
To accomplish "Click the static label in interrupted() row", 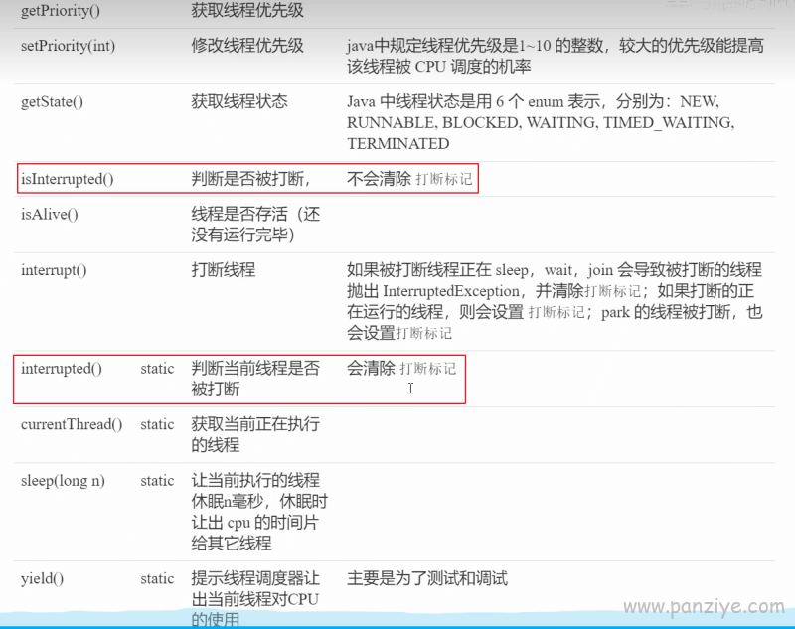I will point(157,369).
